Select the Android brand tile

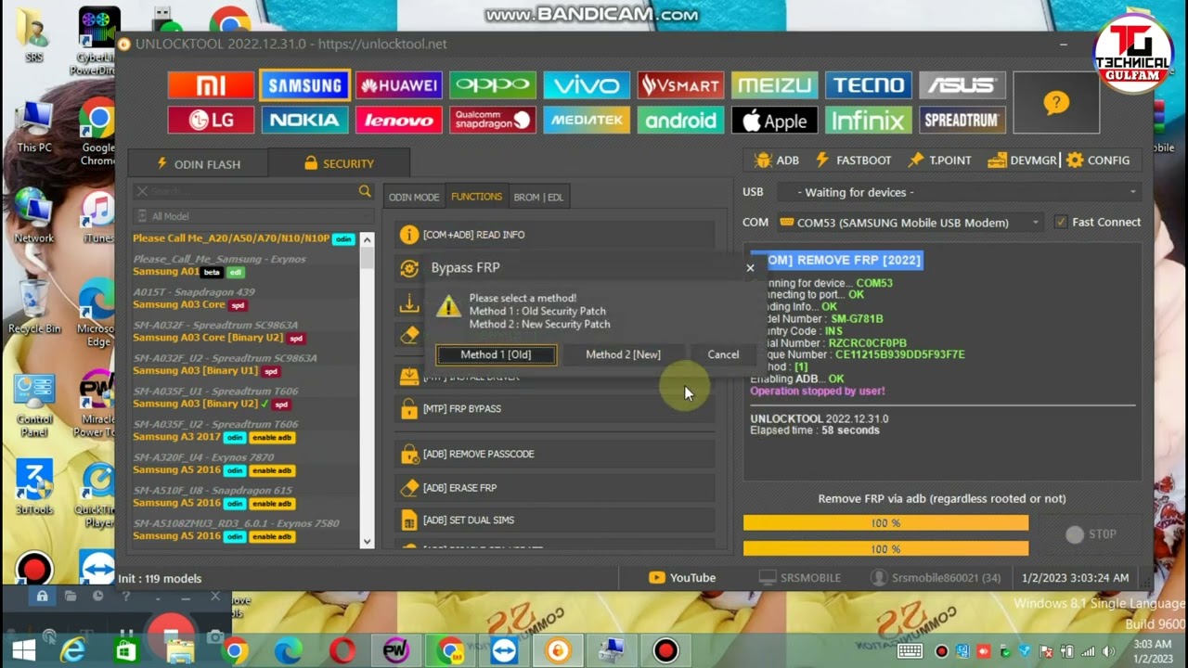(680, 120)
